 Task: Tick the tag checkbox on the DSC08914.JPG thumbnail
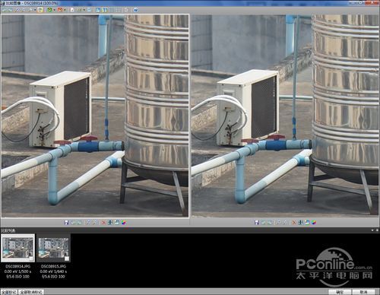pos(31,259)
